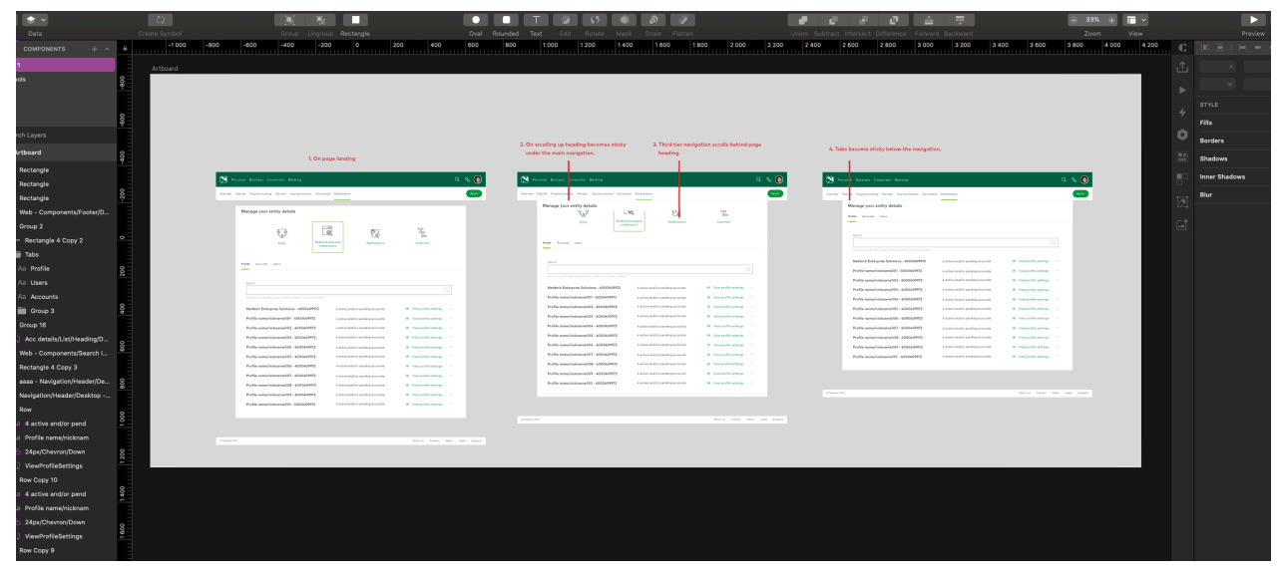Open the View options dropdown
The width and height of the screenshot is (1283, 576).
1135,20
